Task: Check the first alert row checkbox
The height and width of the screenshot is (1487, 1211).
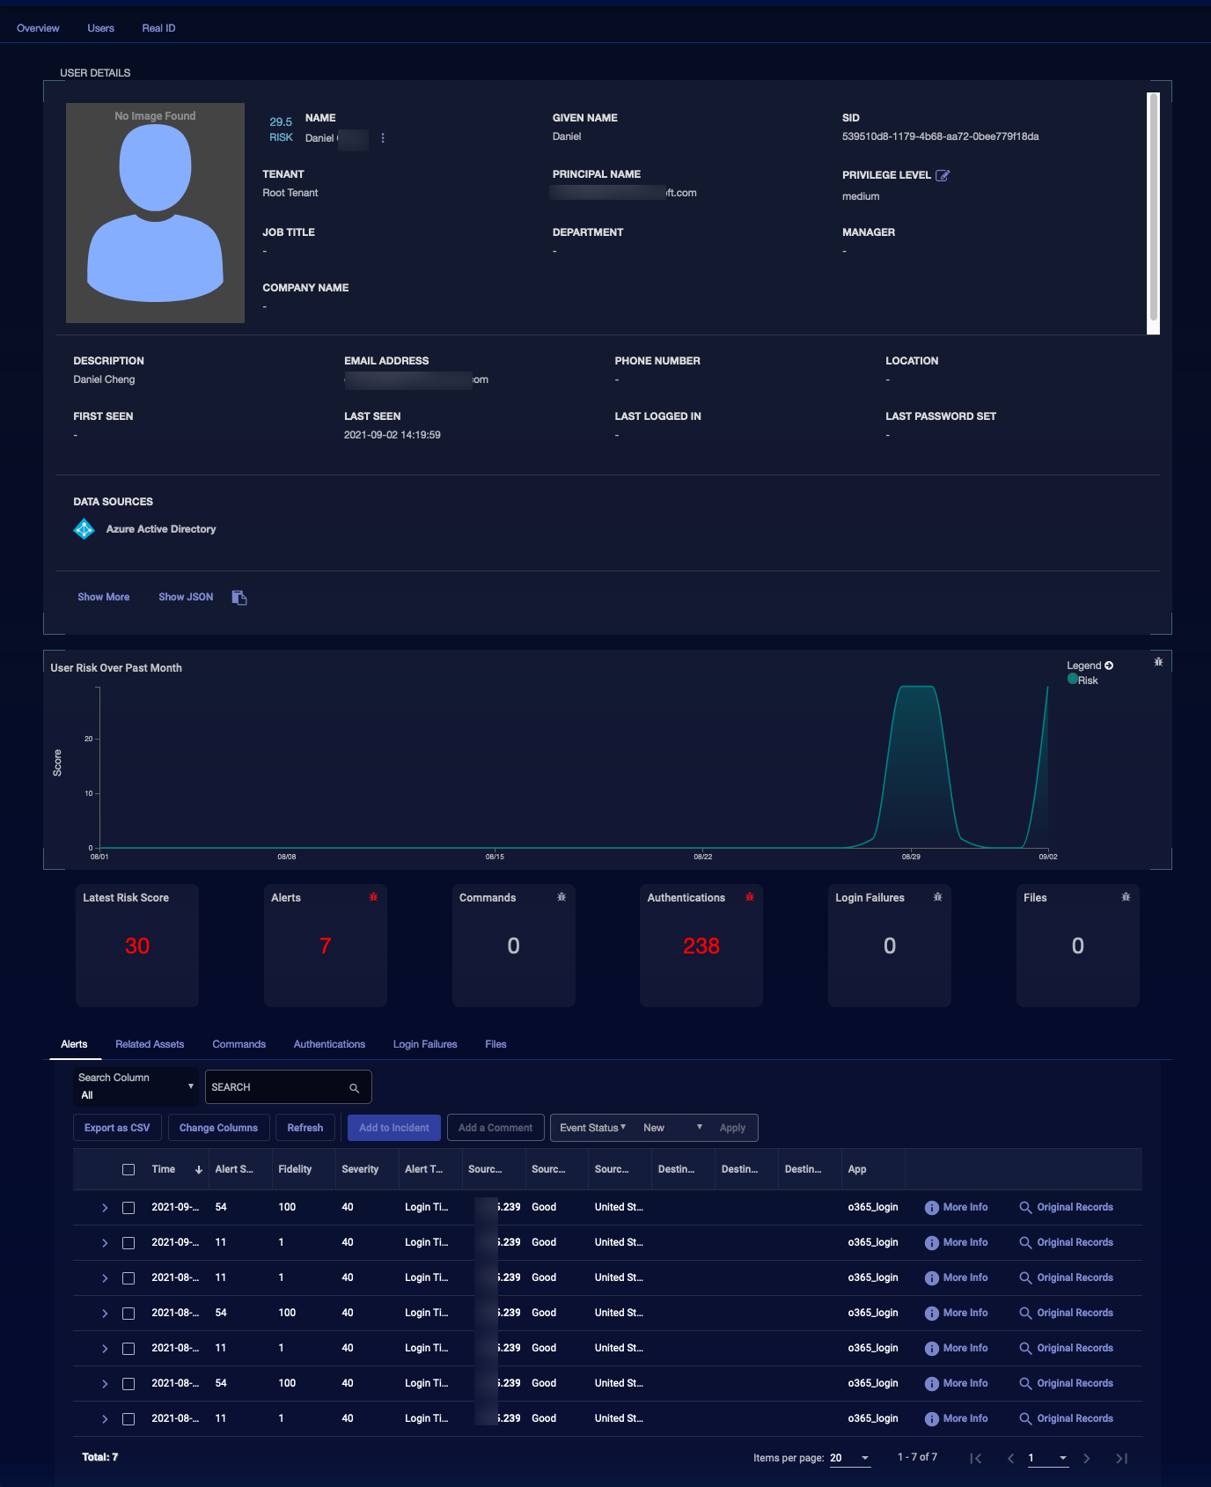Action: [128, 1208]
